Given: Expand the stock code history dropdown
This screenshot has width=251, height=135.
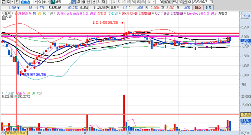Looking at the screenshot, I should tap(36, 2).
